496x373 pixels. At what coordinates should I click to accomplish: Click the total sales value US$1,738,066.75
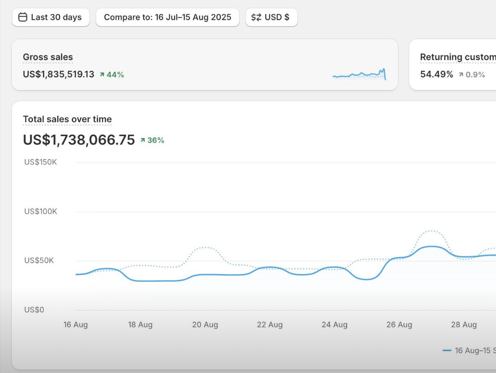click(79, 140)
